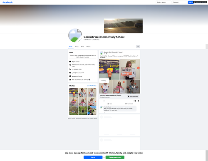Open the Ad choices footer link

[85, 119]
